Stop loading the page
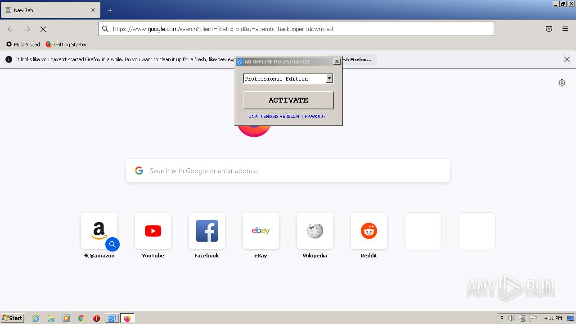The width and height of the screenshot is (576, 324). pyautogui.click(x=43, y=29)
